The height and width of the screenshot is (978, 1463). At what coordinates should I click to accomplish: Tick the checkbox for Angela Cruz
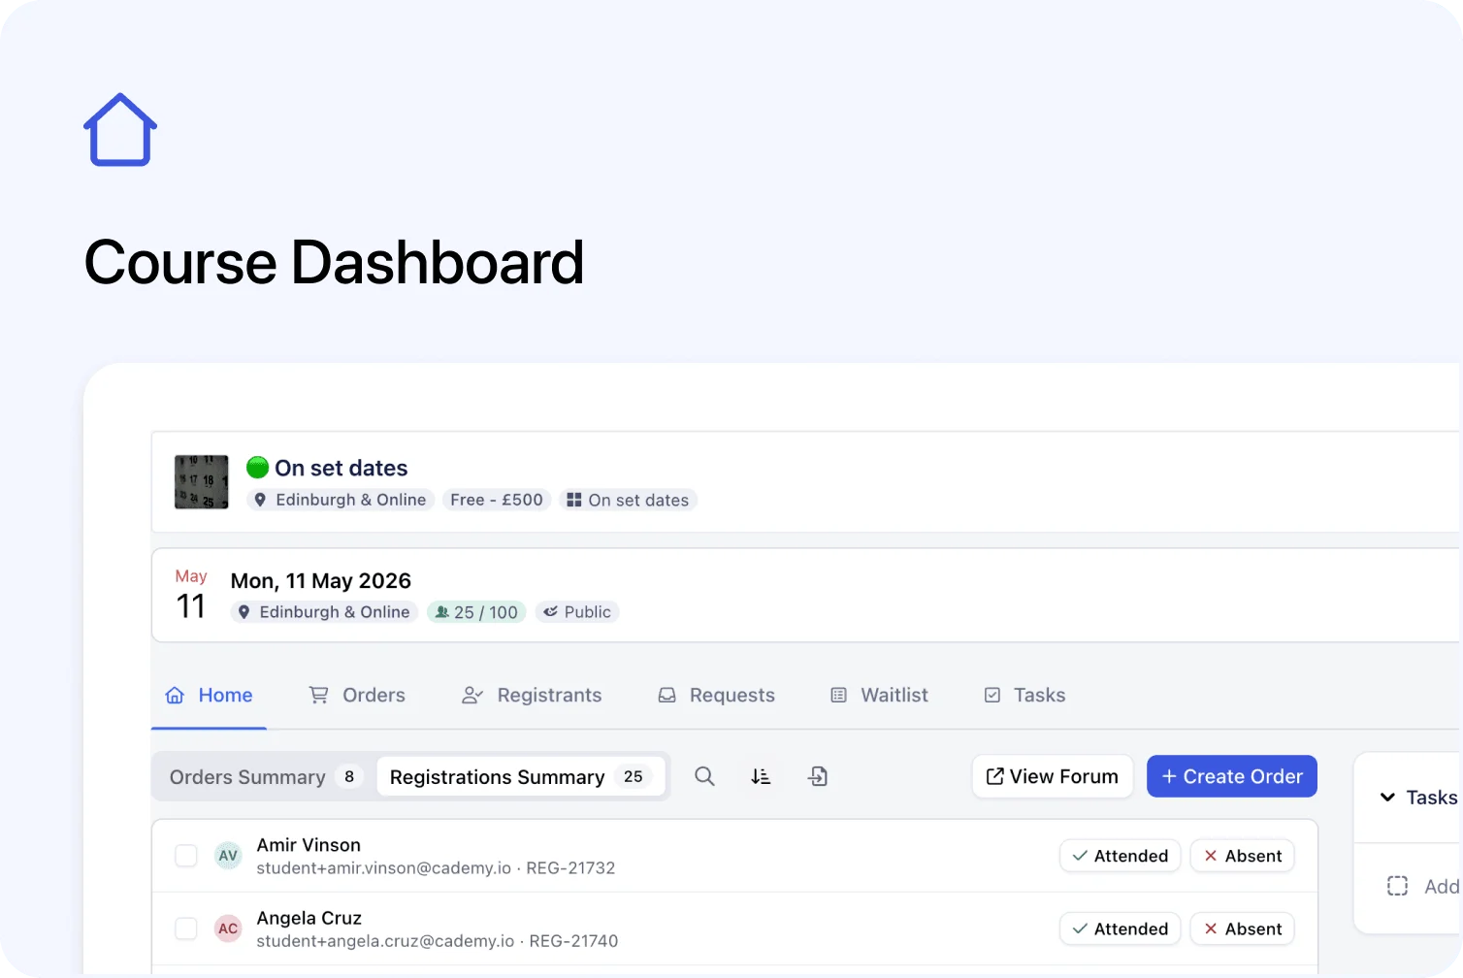[186, 929]
